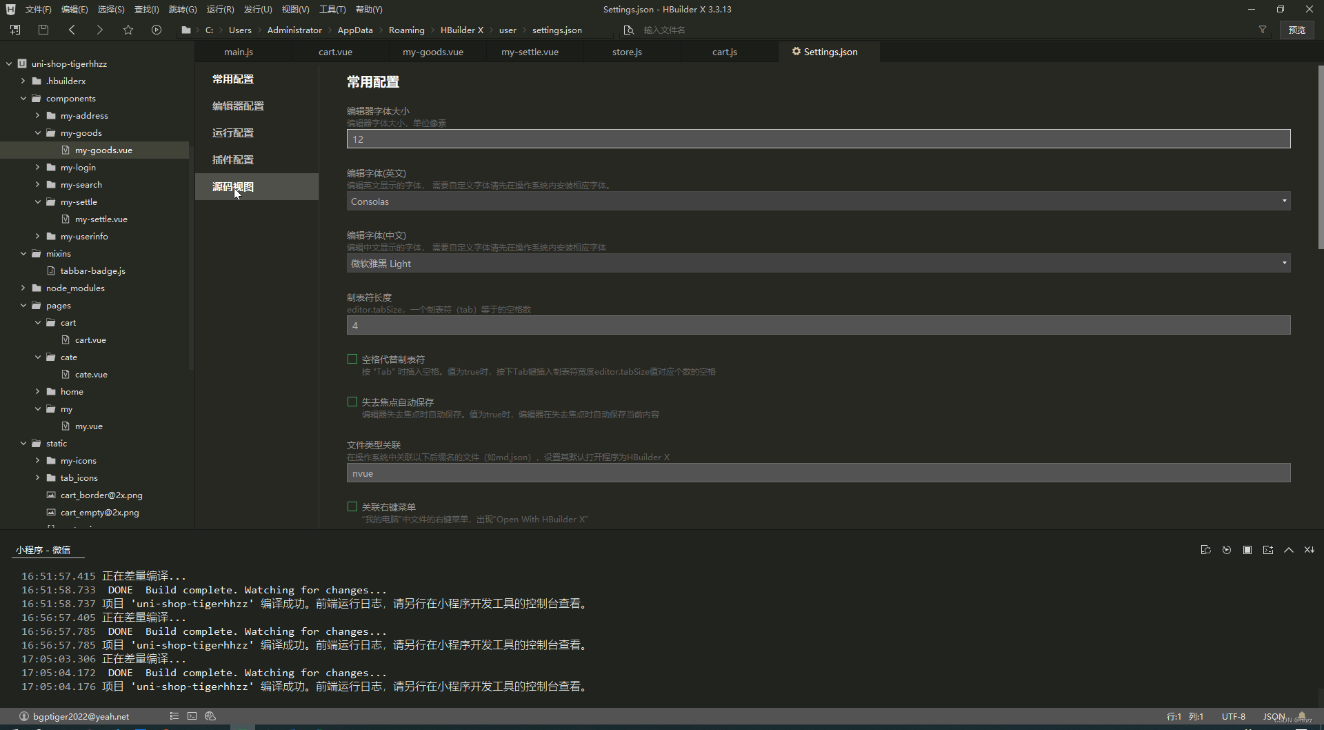Click the new file icon in toolbar
Viewport: 1324px width, 730px height.
click(x=15, y=30)
